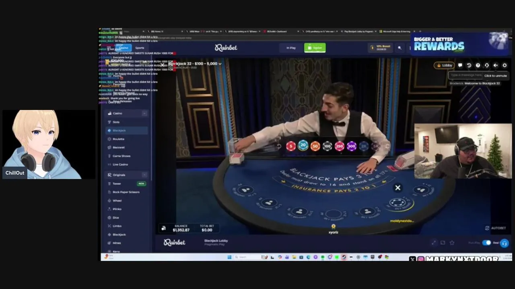Image resolution: width=515 pixels, height=289 pixels.
Task: Open the green Wallet button
Action: click(315, 48)
